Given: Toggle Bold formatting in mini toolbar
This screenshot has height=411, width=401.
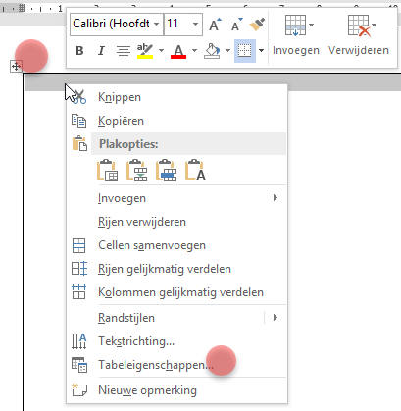Looking at the screenshot, I should pos(79,51).
